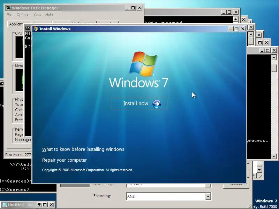This screenshot has height=209, width=279.
Task: Open the View menu in Task Manager
Action: click(x=37, y=15)
